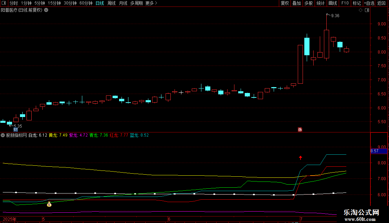The height and width of the screenshot is (223, 389).
Task: Click the 6.50 label on price axis
Action: pos(382,94)
